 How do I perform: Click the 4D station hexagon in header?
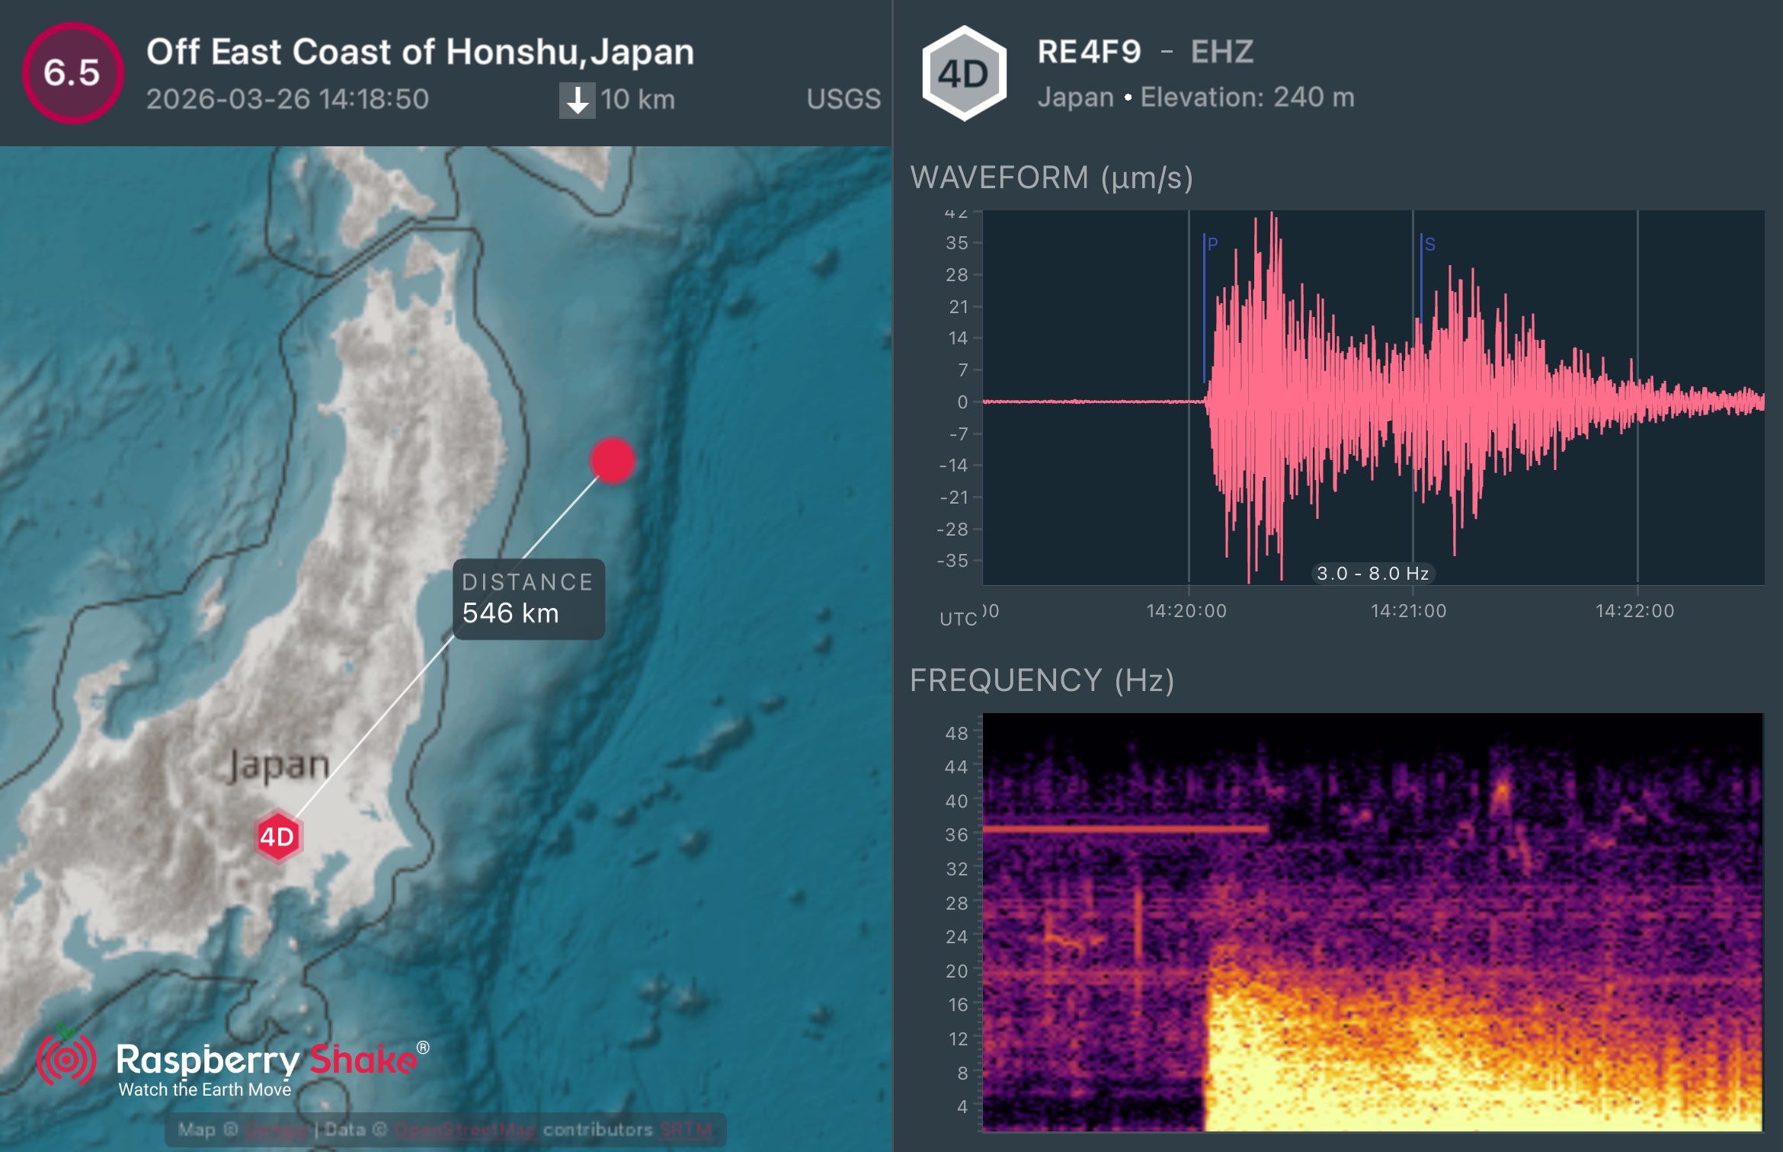click(x=964, y=73)
